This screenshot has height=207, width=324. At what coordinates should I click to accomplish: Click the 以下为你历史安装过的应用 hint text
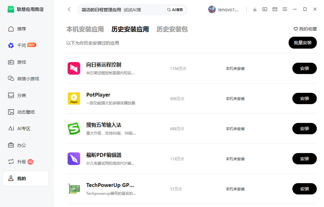93,43
